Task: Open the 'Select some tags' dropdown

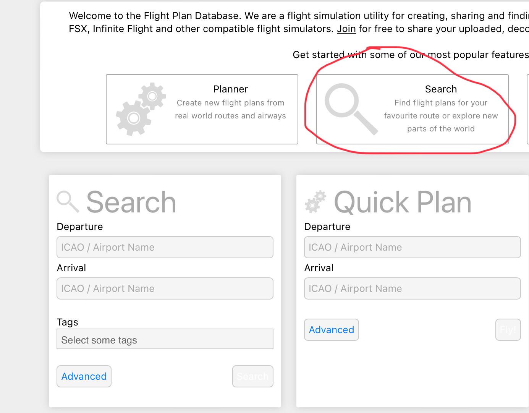Action: tap(165, 339)
